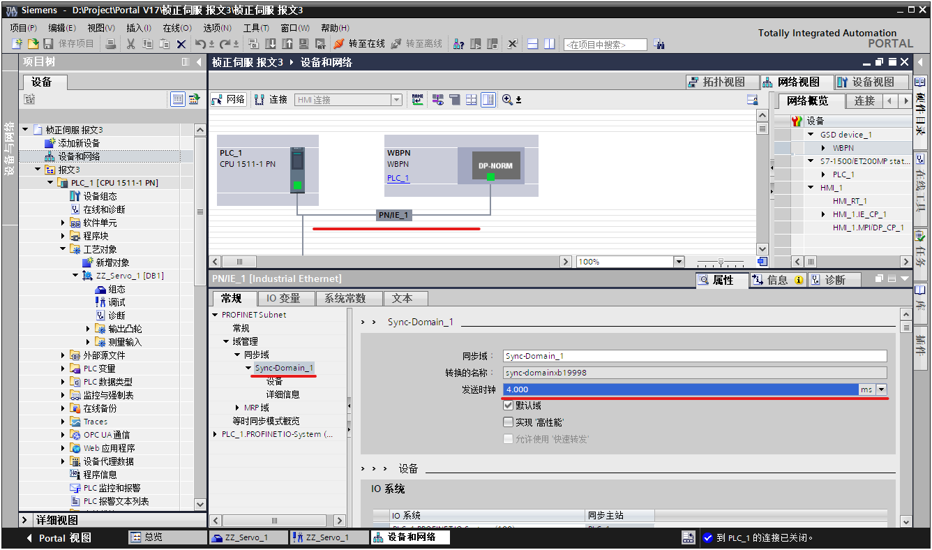Expand the Software units tree node

click(63, 223)
